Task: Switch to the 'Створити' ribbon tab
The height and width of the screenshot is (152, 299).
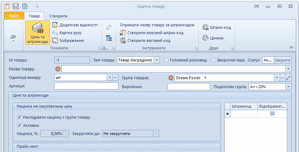Action: coord(58,16)
